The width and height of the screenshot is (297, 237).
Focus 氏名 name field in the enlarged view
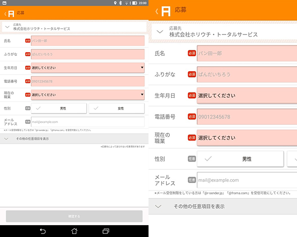pyautogui.click(x=247, y=53)
